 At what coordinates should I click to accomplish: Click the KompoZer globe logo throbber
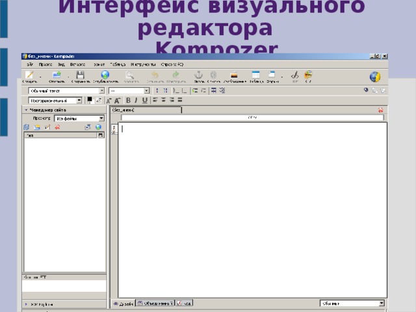click(375, 77)
